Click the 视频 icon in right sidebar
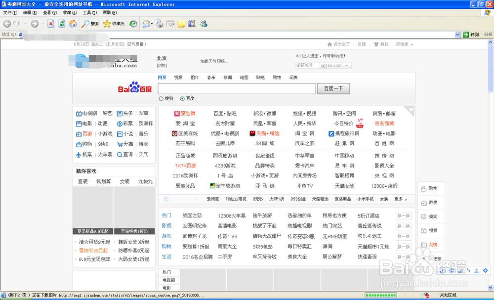The width and height of the screenshot is (494, 300). tap(424, 231)
